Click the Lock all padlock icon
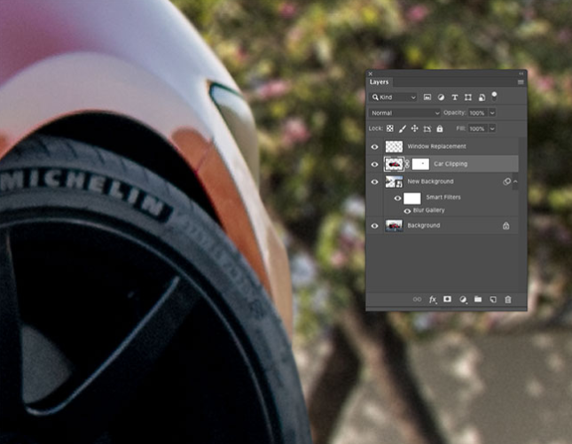Screen dimensions: 572x444 pyautogui.click(x=440, y=129)
